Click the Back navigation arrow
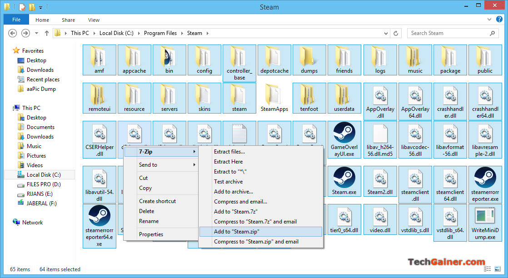 (13, 33)
